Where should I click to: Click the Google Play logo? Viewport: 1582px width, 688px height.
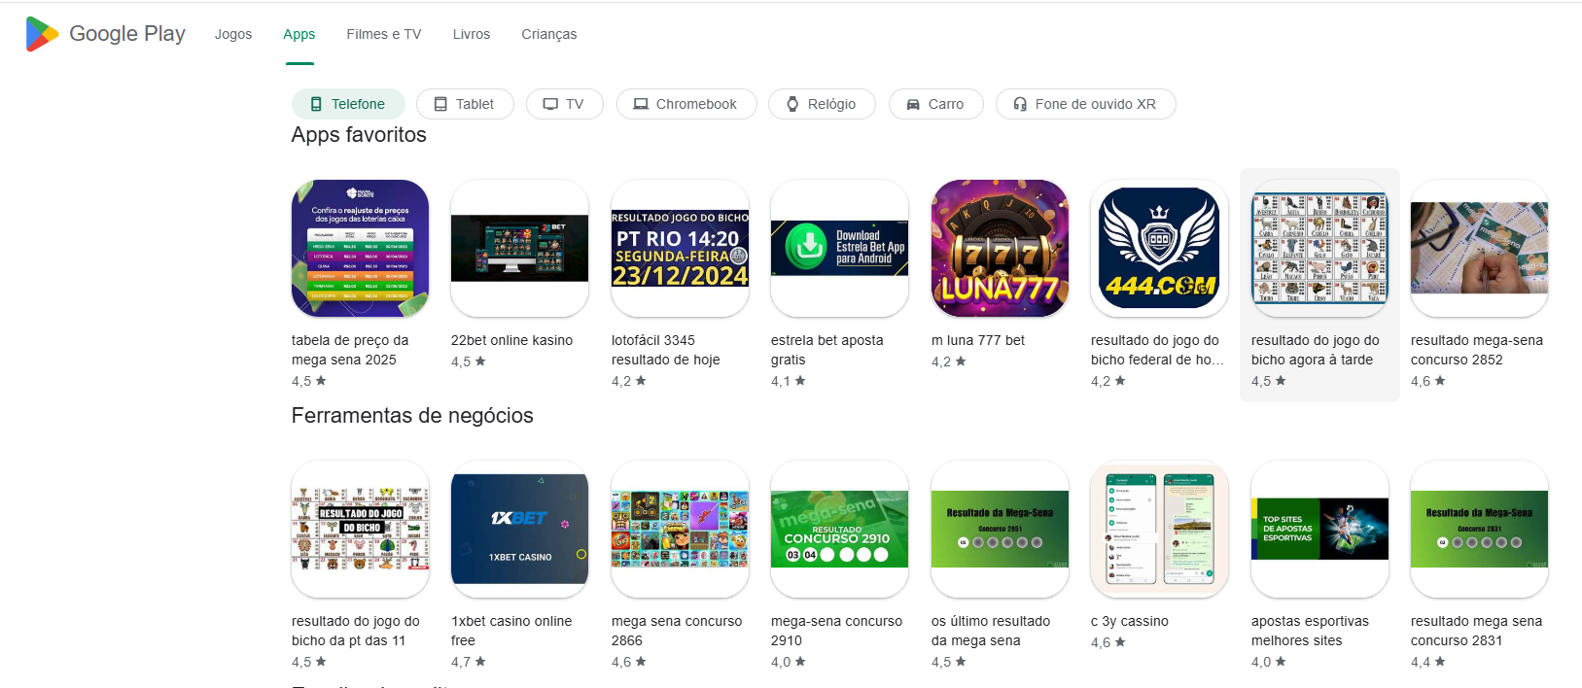105,34
